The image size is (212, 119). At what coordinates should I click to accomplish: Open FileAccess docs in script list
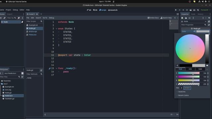click(32, 35)
